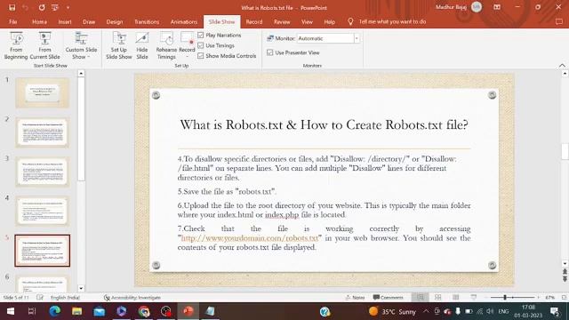Switch to Reading View icon
Viewport: 569px width, 320px height.
(x=456, y=298)
